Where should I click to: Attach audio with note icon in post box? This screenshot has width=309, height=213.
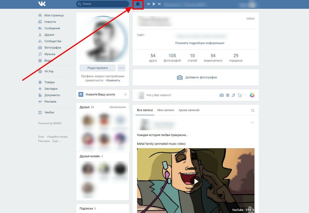234,95
